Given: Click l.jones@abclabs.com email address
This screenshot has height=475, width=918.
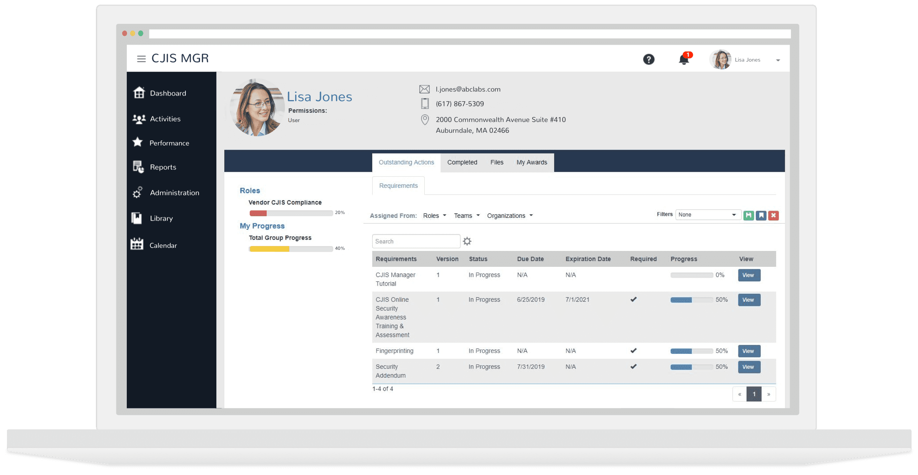Looking at the screenshot, I should pyautogui.click(x=468, y=89).
